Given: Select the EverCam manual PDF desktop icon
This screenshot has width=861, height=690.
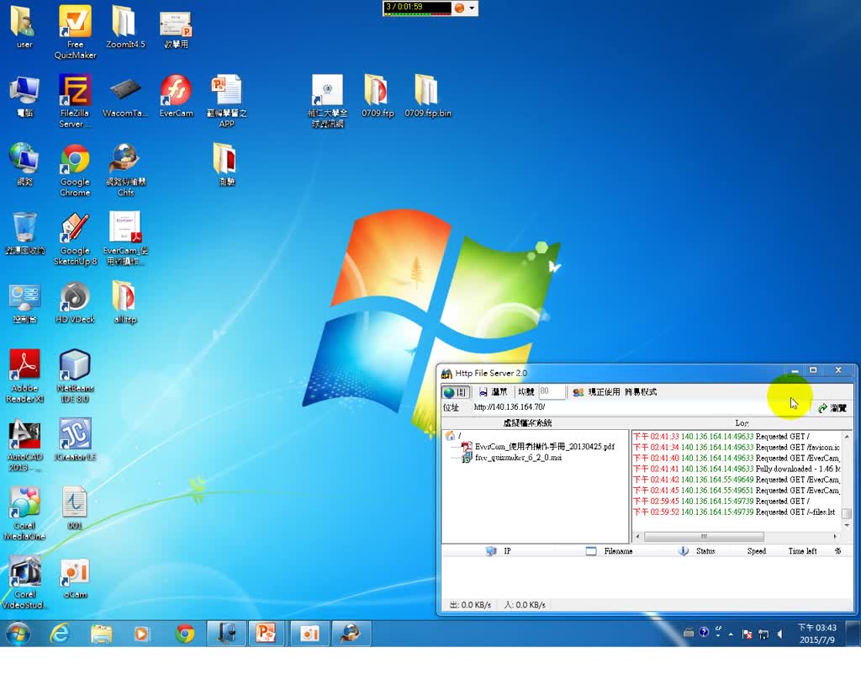Looking at the screenshot, I should pyautogui.click(x=125, y=239).
